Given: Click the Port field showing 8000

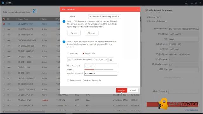Looking at the screenshot, I should click(183, 39).
